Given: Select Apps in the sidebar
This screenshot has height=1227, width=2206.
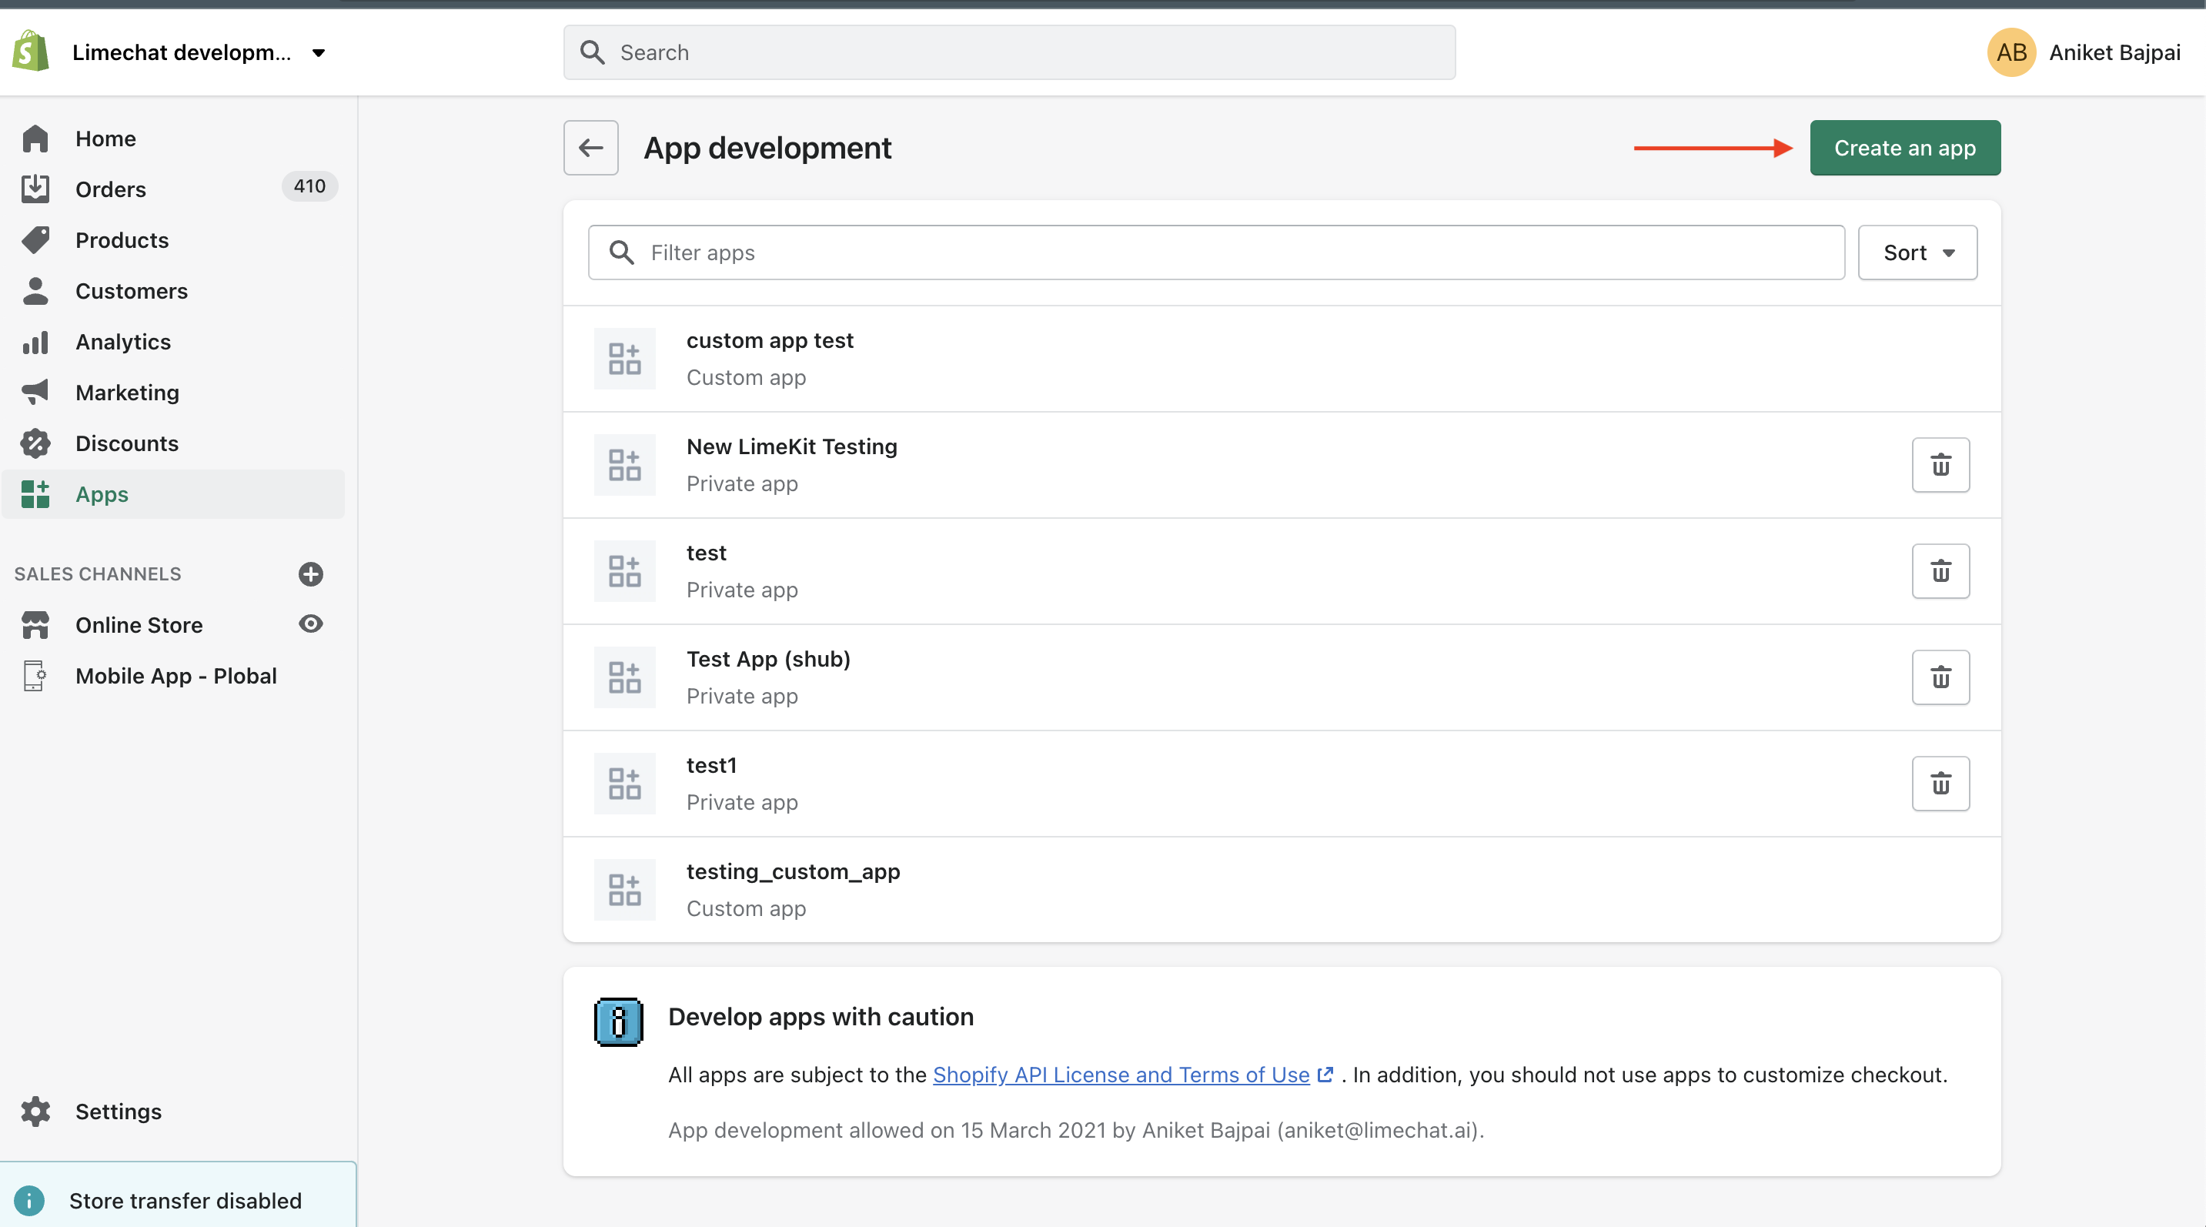Looking at the screenshot, I should (x=173, y=494).
